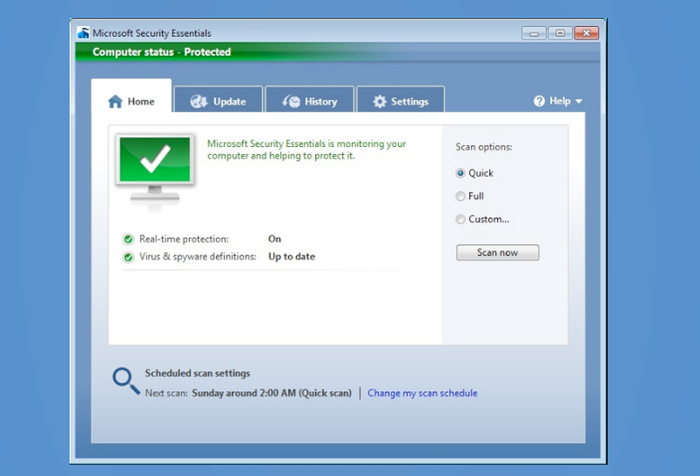Expand the Help dropdown arrow
Screen dimensions: 700x476
point(579,101)
